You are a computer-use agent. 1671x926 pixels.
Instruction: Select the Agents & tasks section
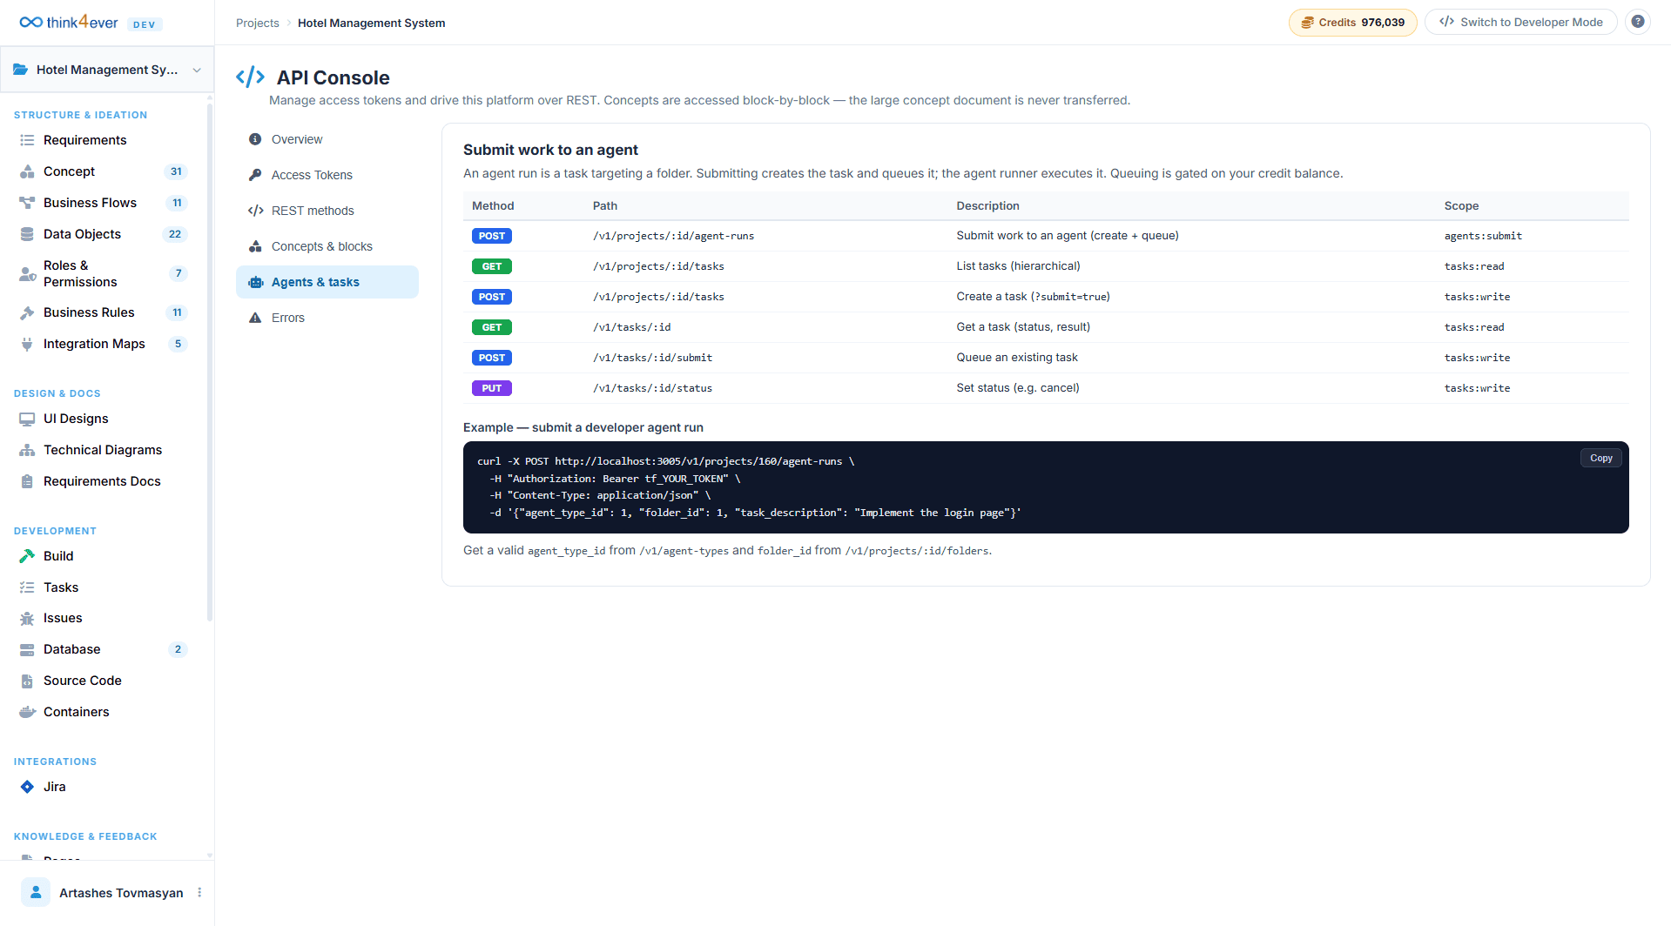tap(327, 282)
